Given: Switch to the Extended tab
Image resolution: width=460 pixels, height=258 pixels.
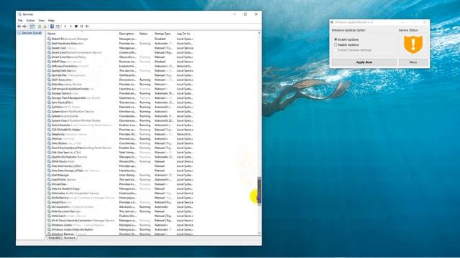Looking at the screenshot, I should tap(55, 238).
